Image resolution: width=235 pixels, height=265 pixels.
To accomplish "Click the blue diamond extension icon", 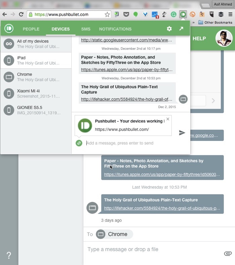I will tap(145, 14).
